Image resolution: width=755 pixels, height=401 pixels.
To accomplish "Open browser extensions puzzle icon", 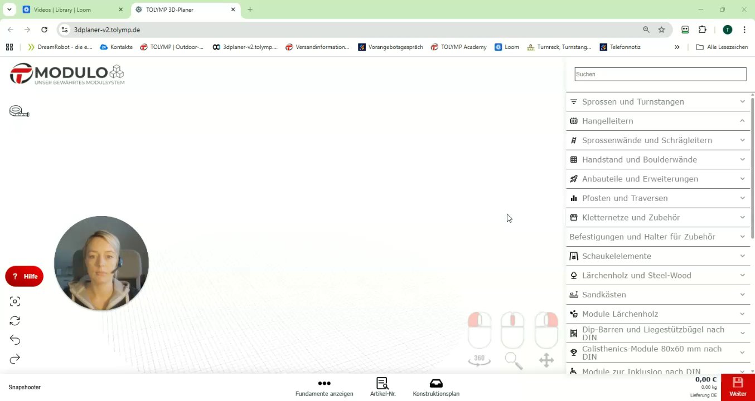I will pyautogui.click(x=703, y=30).
